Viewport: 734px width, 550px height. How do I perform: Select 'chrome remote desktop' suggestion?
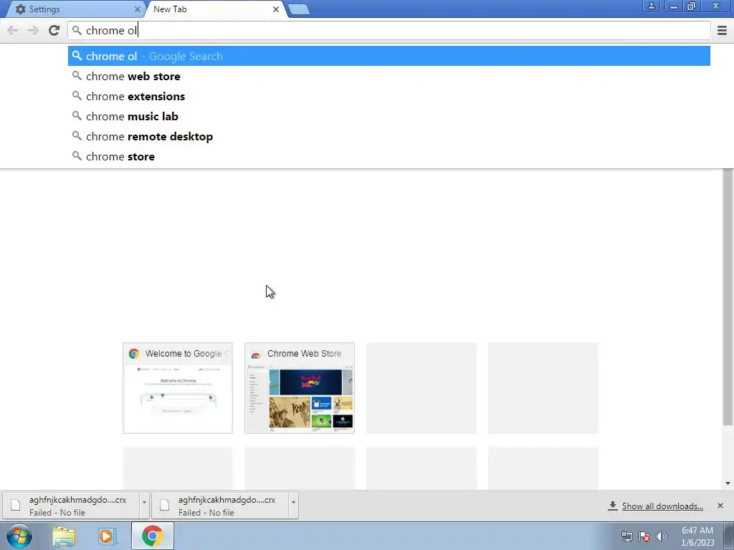[389, 137]
